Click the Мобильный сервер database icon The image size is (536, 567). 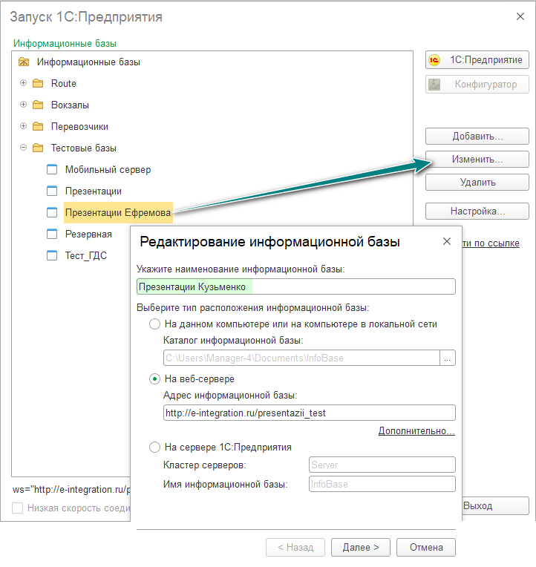[52, 170]
